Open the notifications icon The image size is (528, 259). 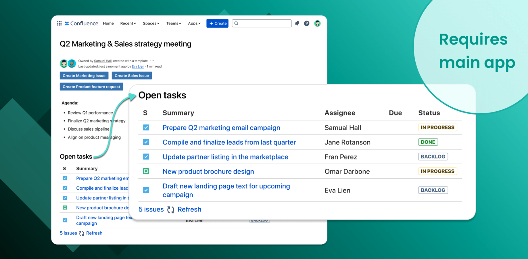[x=297, y=23]
